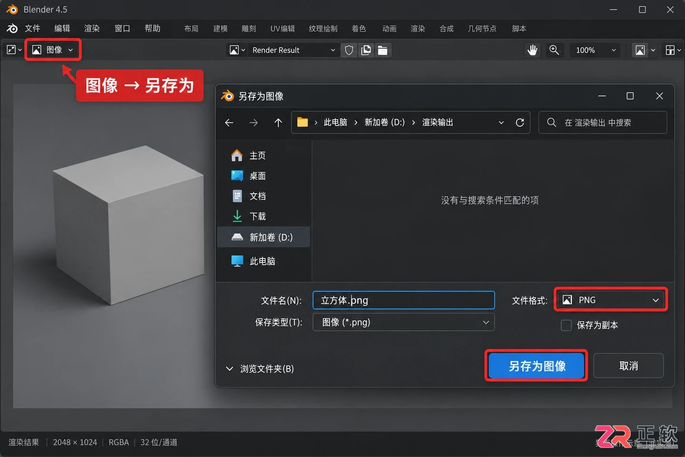Toggle the 保存为副本 checkbox
The image size is (685, 457).
click(566, 325)
